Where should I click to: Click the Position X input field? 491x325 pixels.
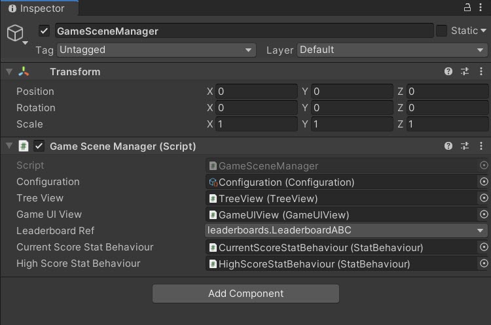(x=256, y=92)
